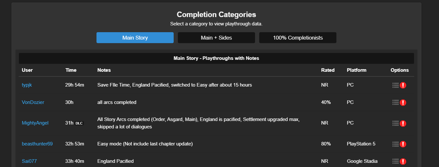Report beasthunter69 entry via red icon
The height and width of the screenshot is (167, 439).
(x=403, y=144)
